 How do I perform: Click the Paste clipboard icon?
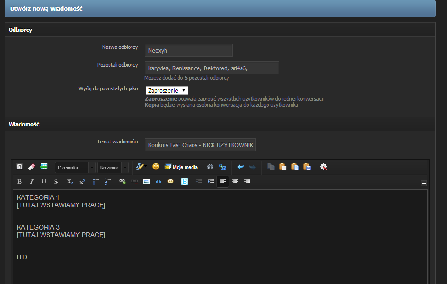pos(283,167)
